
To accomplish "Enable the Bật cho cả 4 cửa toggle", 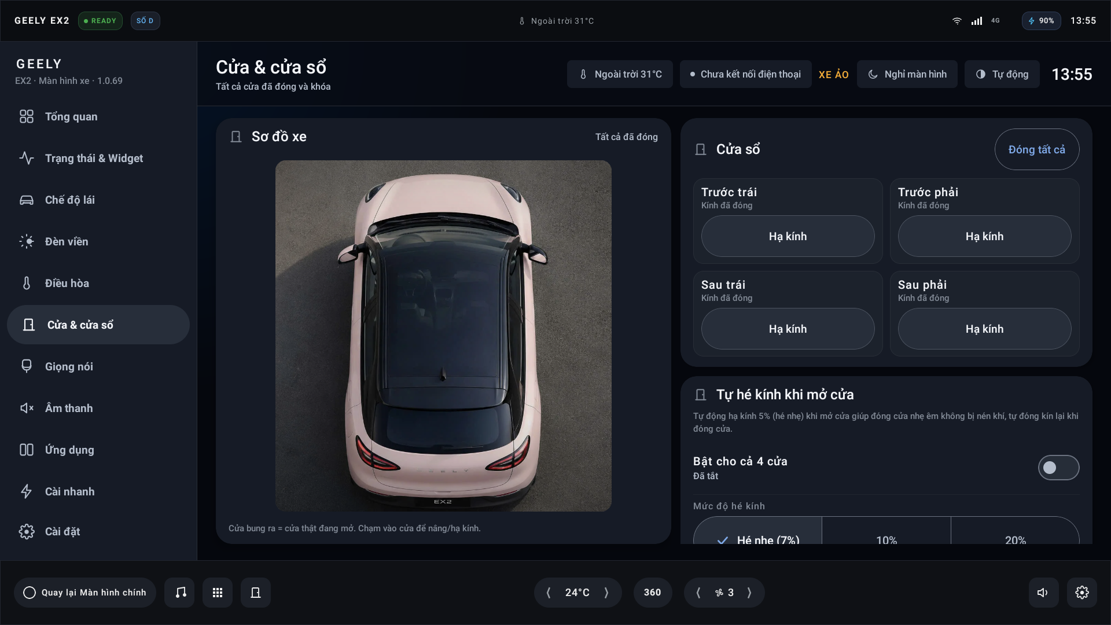I will coord(1058,468).
